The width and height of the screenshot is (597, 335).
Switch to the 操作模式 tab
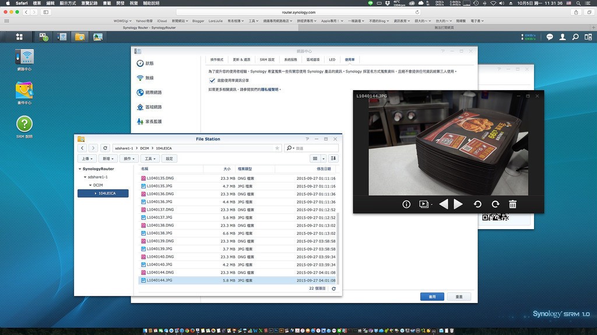click(217, 60)
